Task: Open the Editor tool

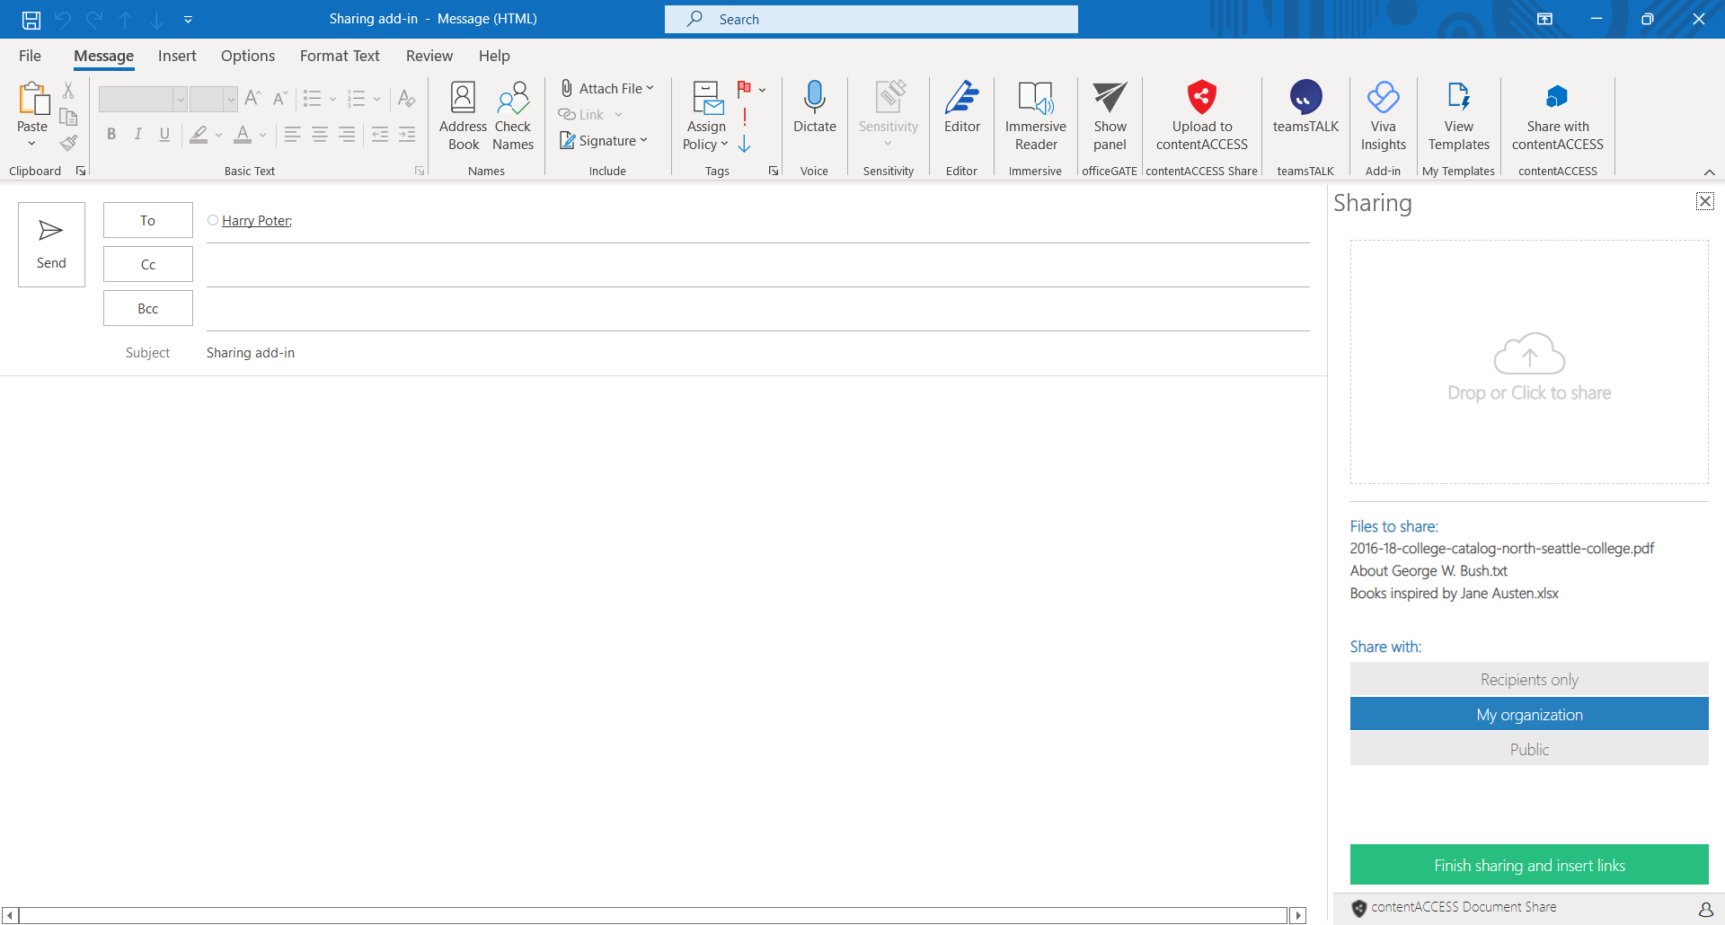Action: tap(961, 108)
